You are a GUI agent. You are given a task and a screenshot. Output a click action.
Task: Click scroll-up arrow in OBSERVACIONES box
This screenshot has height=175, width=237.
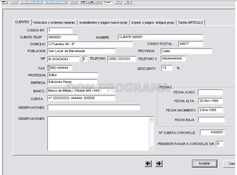pyautogui.click(x=151, y=120)
